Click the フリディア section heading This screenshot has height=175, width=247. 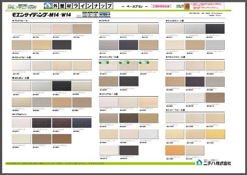pos(104,21)
